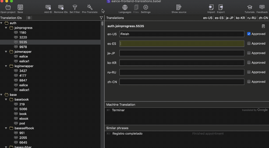Apply similar phrase Registro completado
Screen dimensions: 269x148
[127, 133]
